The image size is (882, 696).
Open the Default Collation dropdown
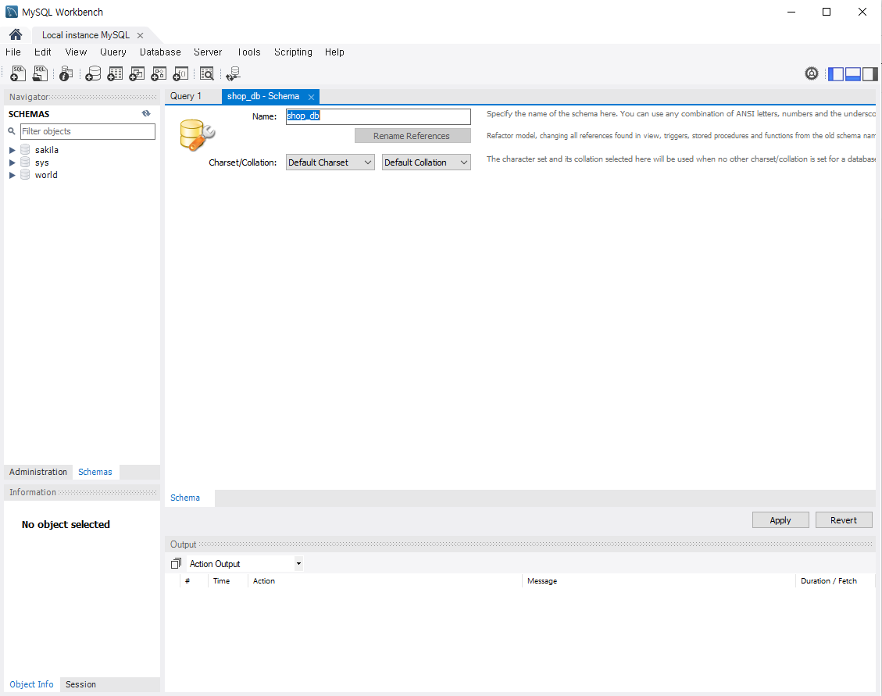click(x=427, y=162)
